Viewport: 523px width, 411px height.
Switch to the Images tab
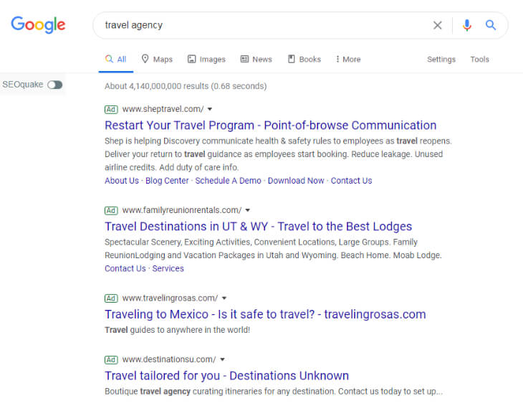(x=206, y=60)
